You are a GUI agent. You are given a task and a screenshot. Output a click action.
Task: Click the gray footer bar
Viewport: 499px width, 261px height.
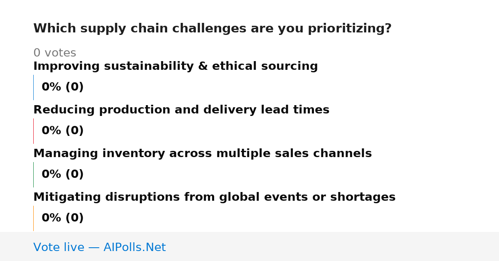click(249, 246)
